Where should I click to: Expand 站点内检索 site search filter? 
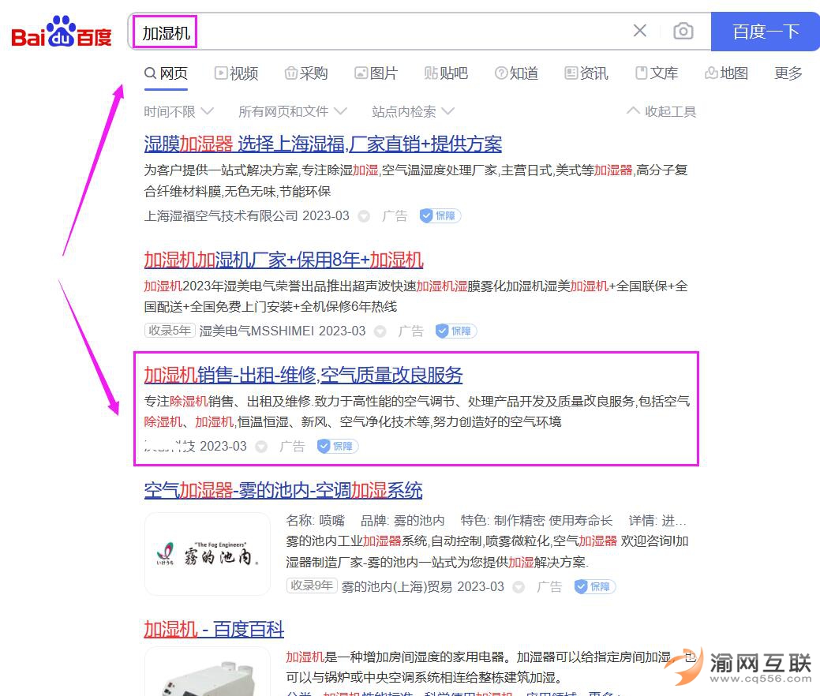tap(412, 111)
